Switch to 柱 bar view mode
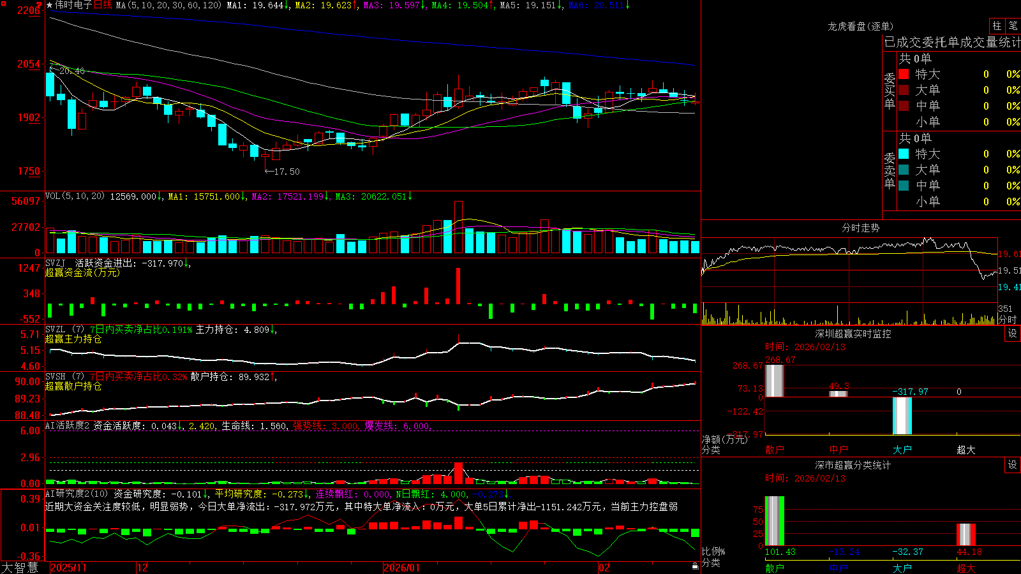Viewport: 1021px width, 574px height. [997, 26]
